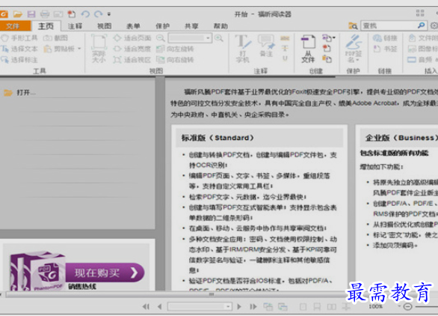The height and width of the screenshot is (316, 438).
Task: Click 从文件 create PDF from file
Action: click(308, 49)
